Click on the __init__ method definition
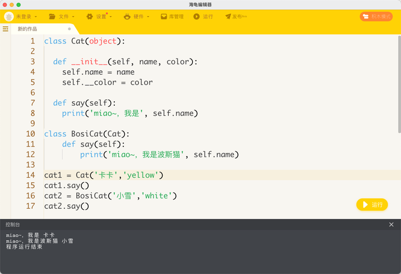401x274 pixels. (x=125, y=62)
